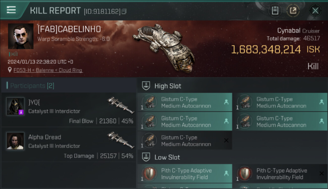Click the share kill report icon
The height and width of the screenshot is (189, 328).
coord(293,11)
